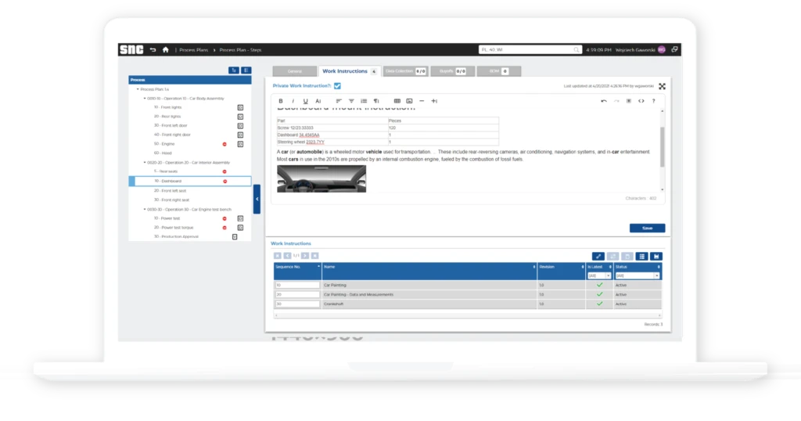
Task: Click the Home icon in top bar
Action: 165,49
